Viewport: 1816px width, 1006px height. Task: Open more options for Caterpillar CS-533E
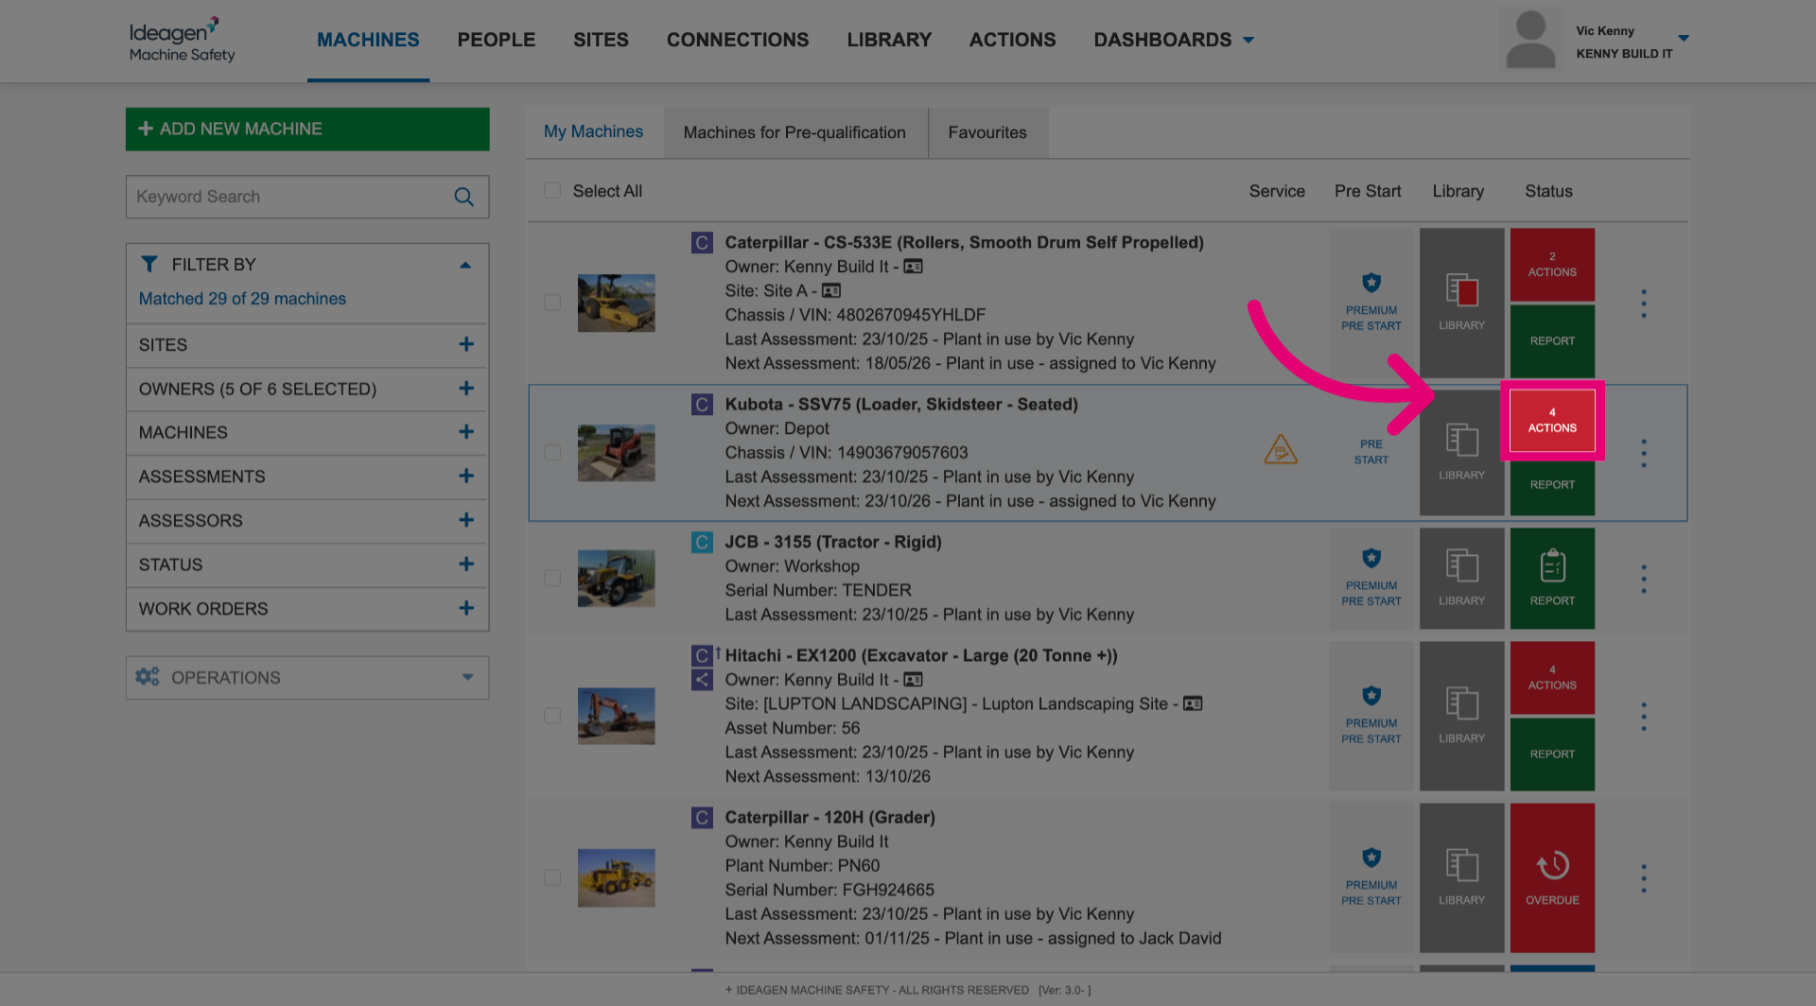pyautogui.click(x=1644, y=304)
